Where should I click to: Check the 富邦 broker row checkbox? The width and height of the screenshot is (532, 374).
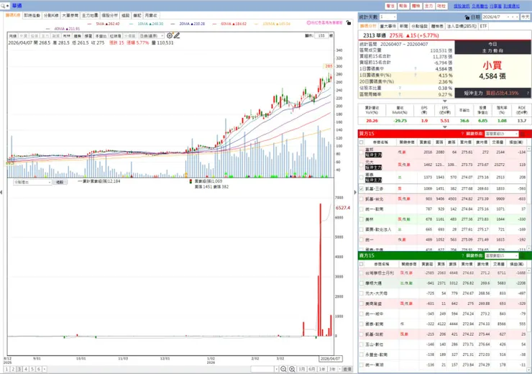(362, 152)
